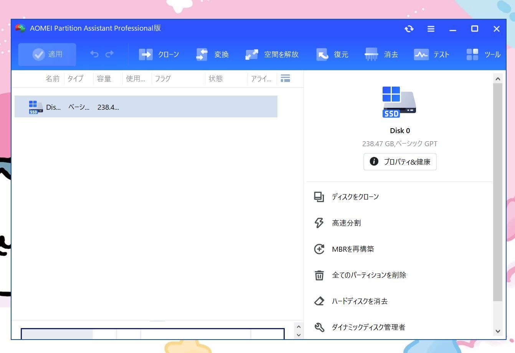The width and height of the screenshot is (515, 353).
Task: Open the 復元 (Recover) tool
Action: click(332, 54)
